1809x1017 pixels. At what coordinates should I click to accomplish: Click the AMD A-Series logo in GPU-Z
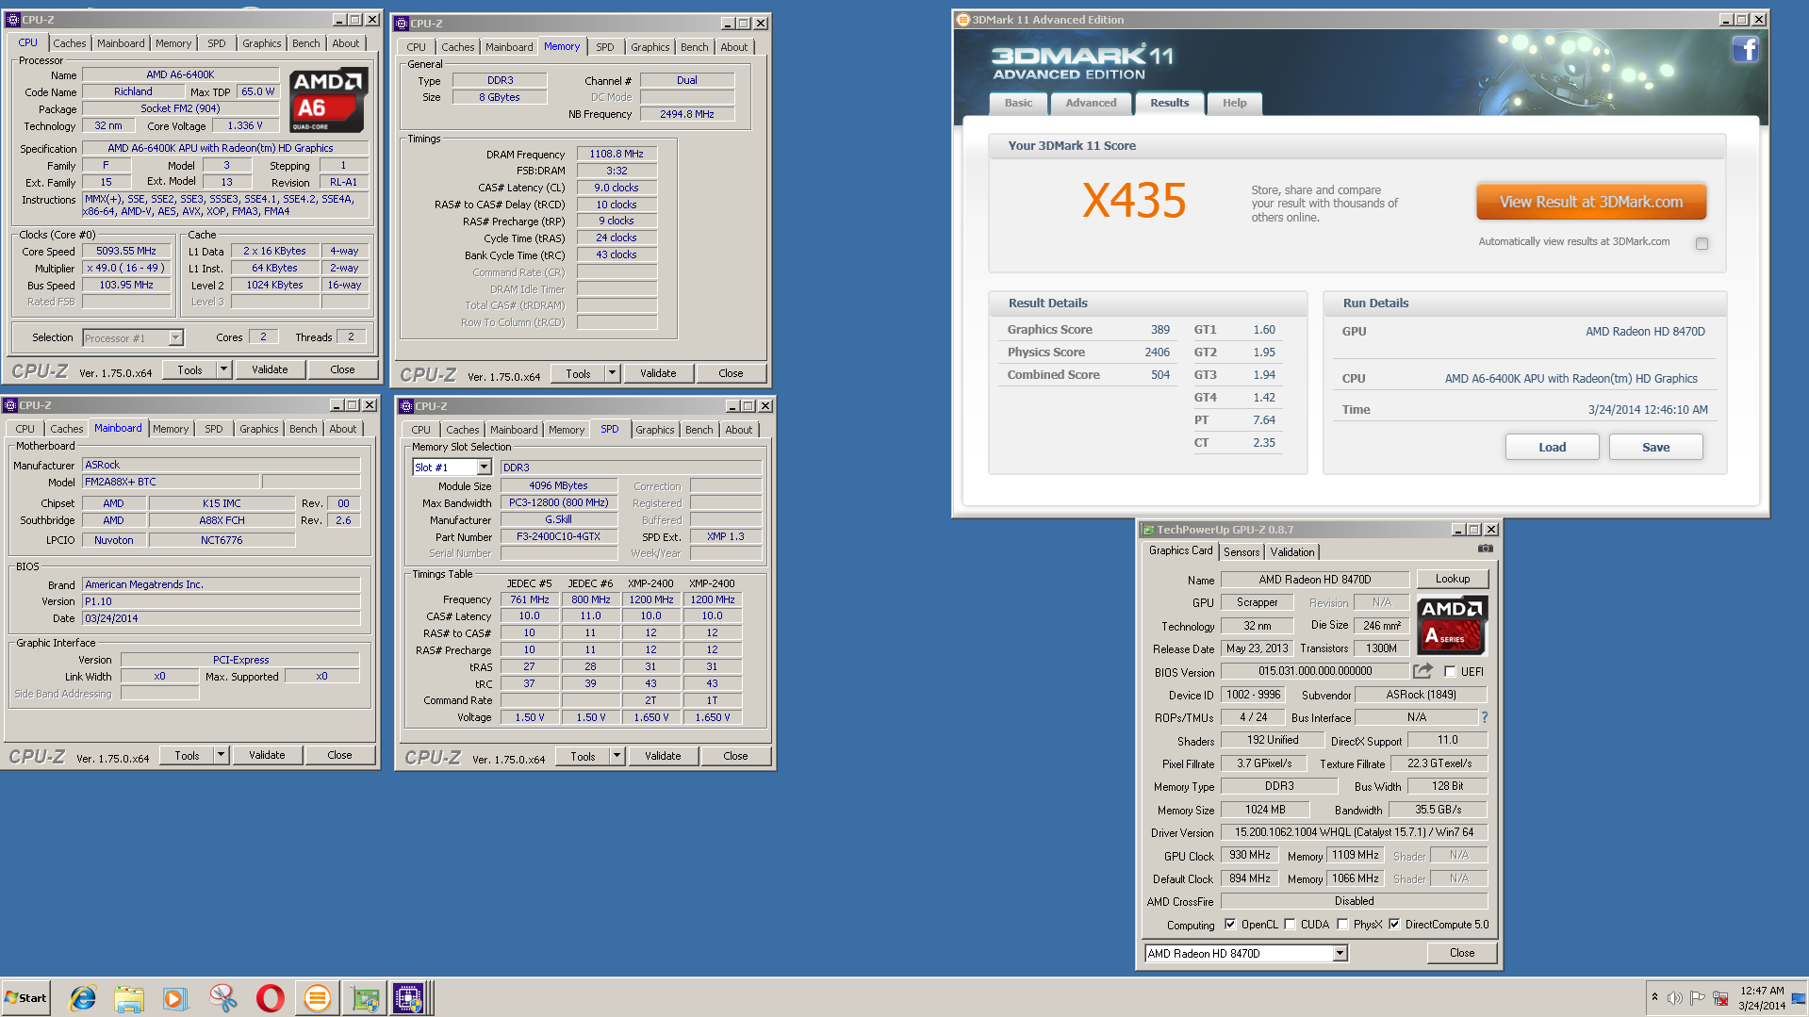(1453, 625)
